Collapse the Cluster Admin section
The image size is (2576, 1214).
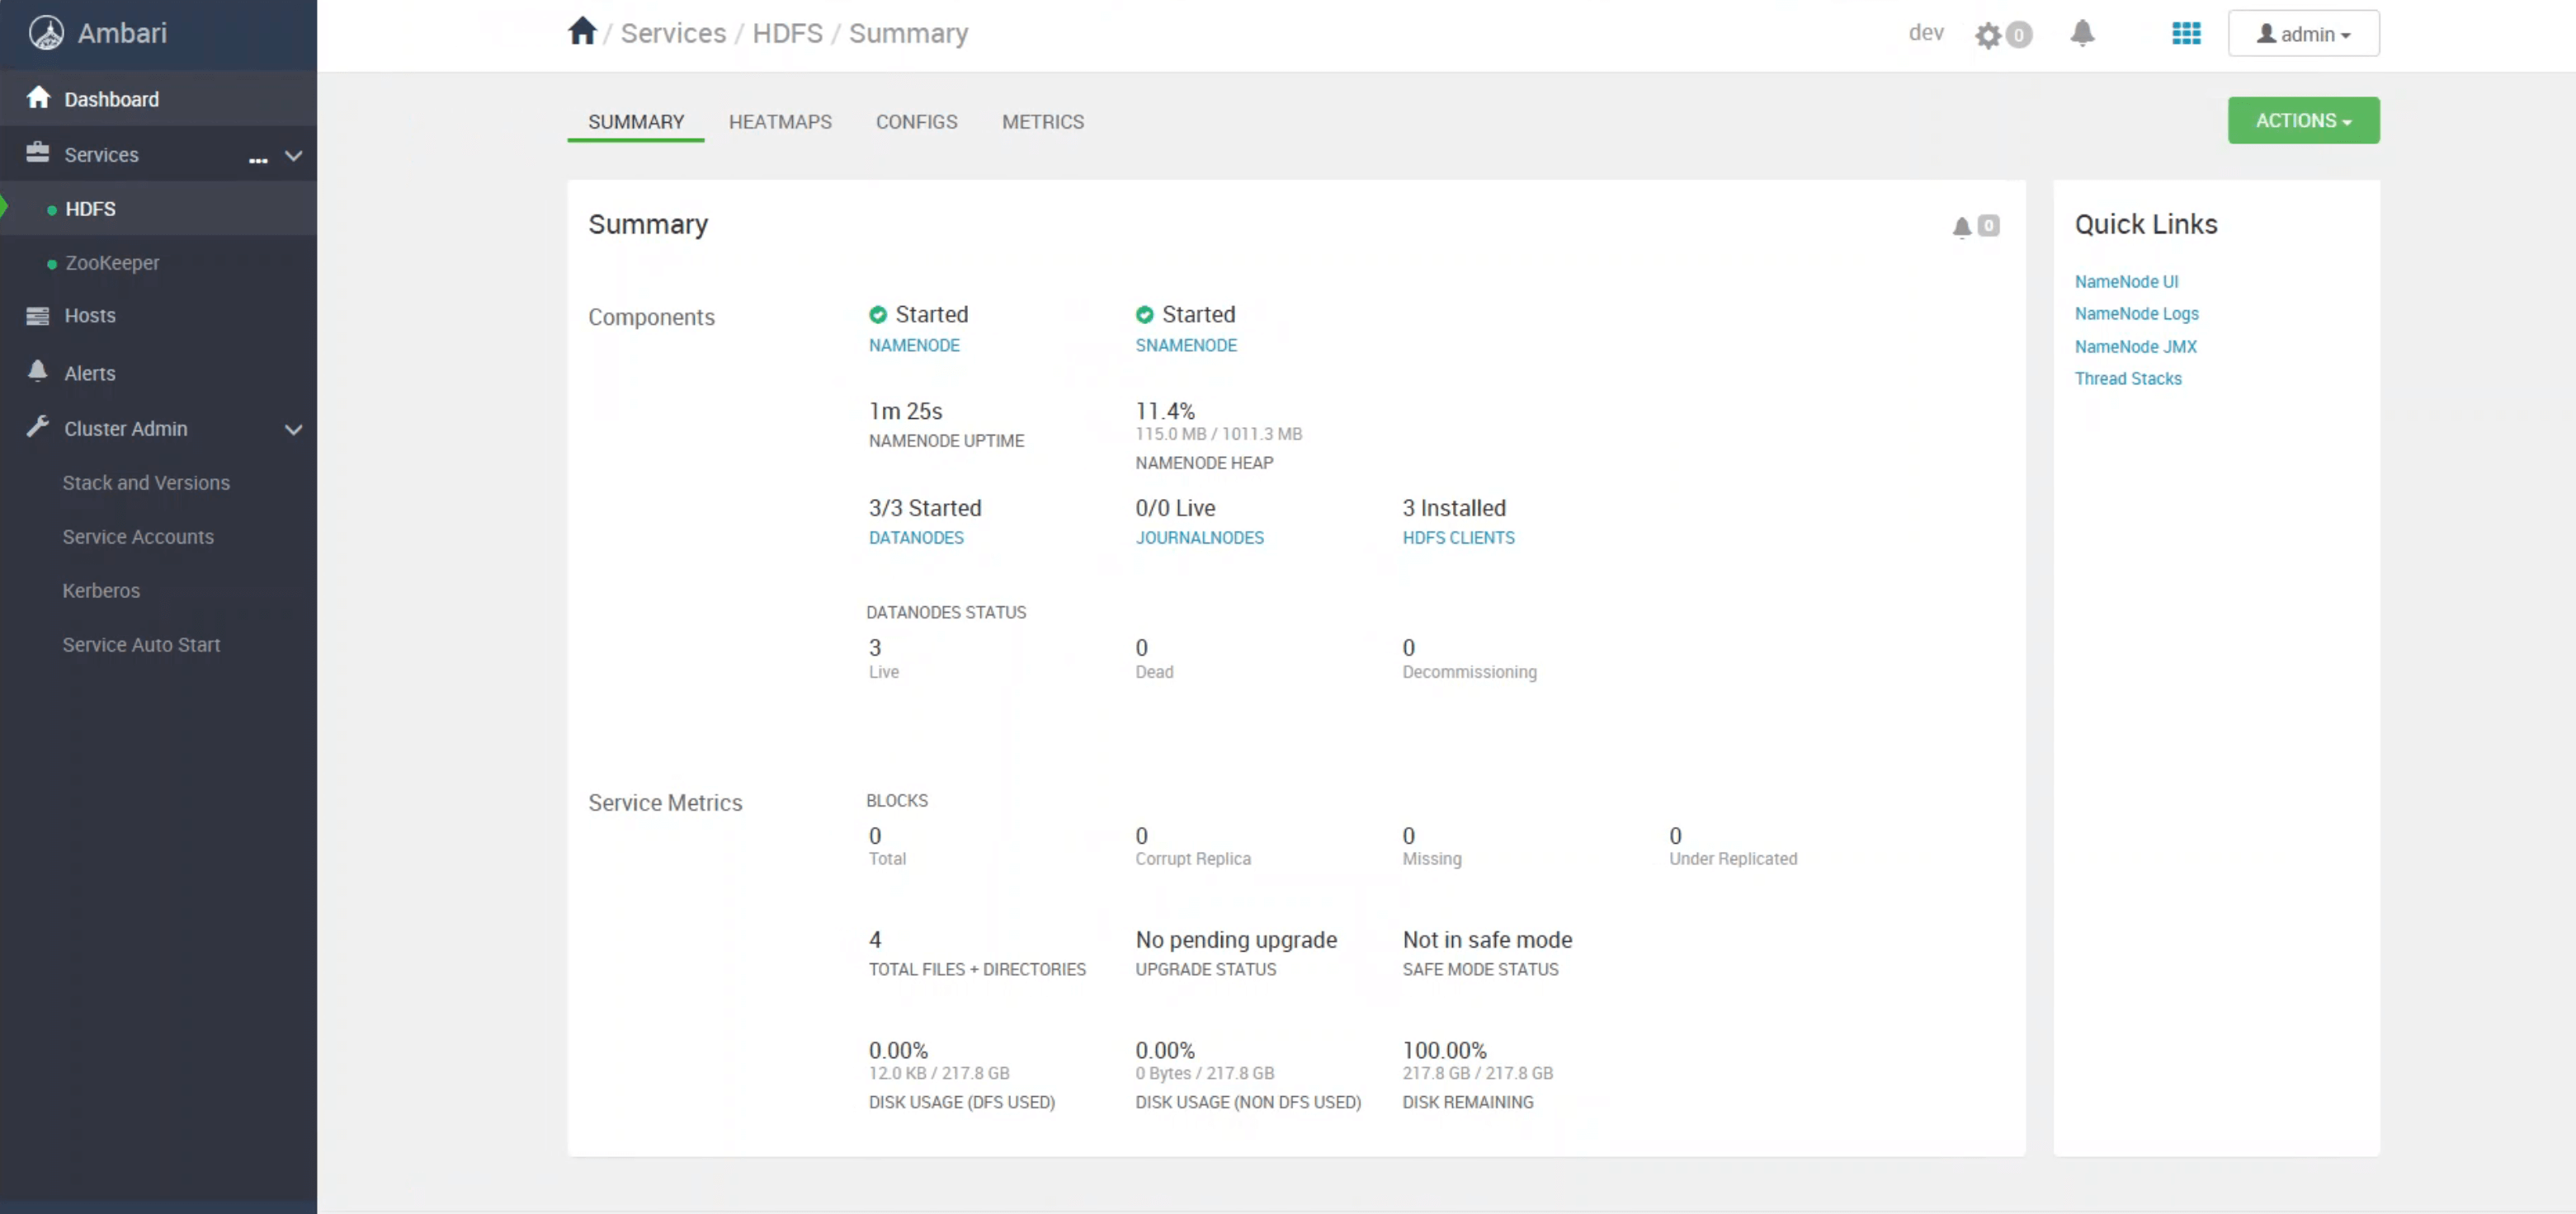click(x=293, y=430)
